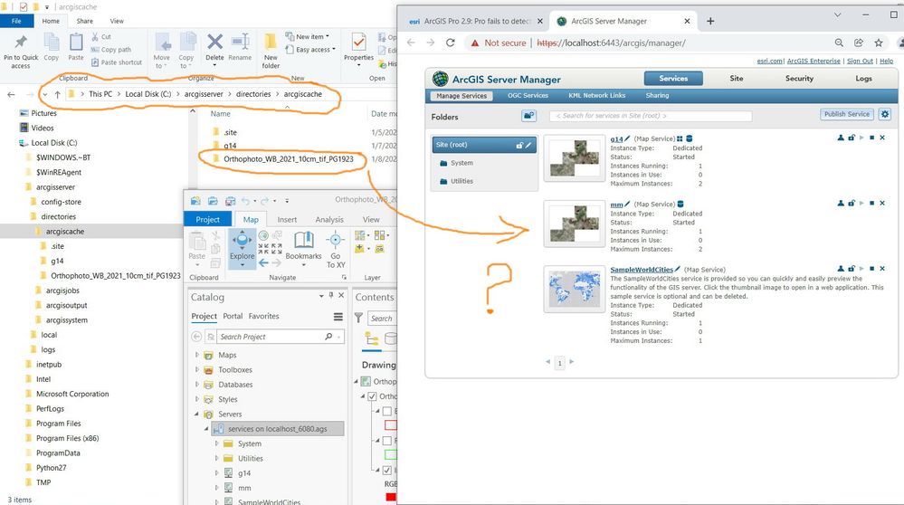The height and width of the screenshot is (505, 904).
Task: Open OGC Services sub-tab
Action: 528,96
